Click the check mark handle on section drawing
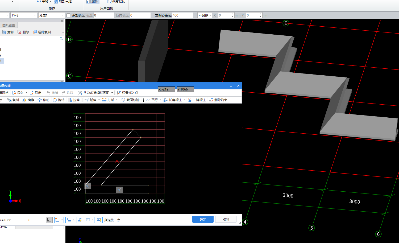Image resolution: width=399 pixels, height=243 pixels. pos(119,190)
